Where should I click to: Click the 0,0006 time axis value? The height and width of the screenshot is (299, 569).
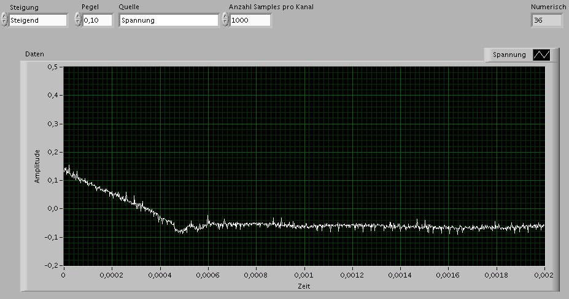tap(207, 275)
